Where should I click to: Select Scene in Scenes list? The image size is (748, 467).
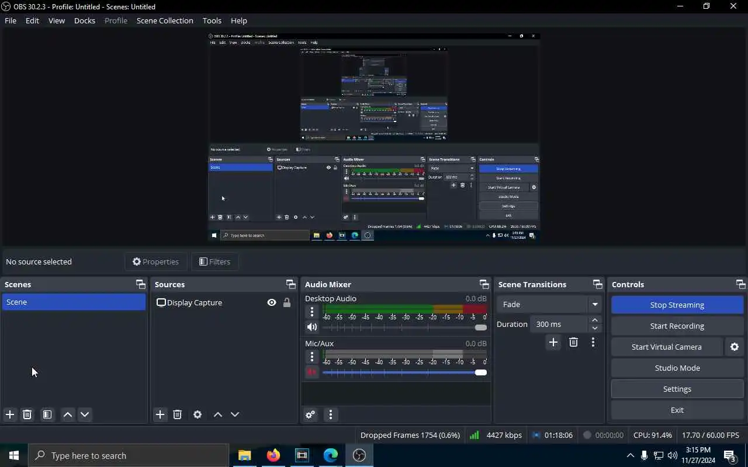(x=74, y=302)
